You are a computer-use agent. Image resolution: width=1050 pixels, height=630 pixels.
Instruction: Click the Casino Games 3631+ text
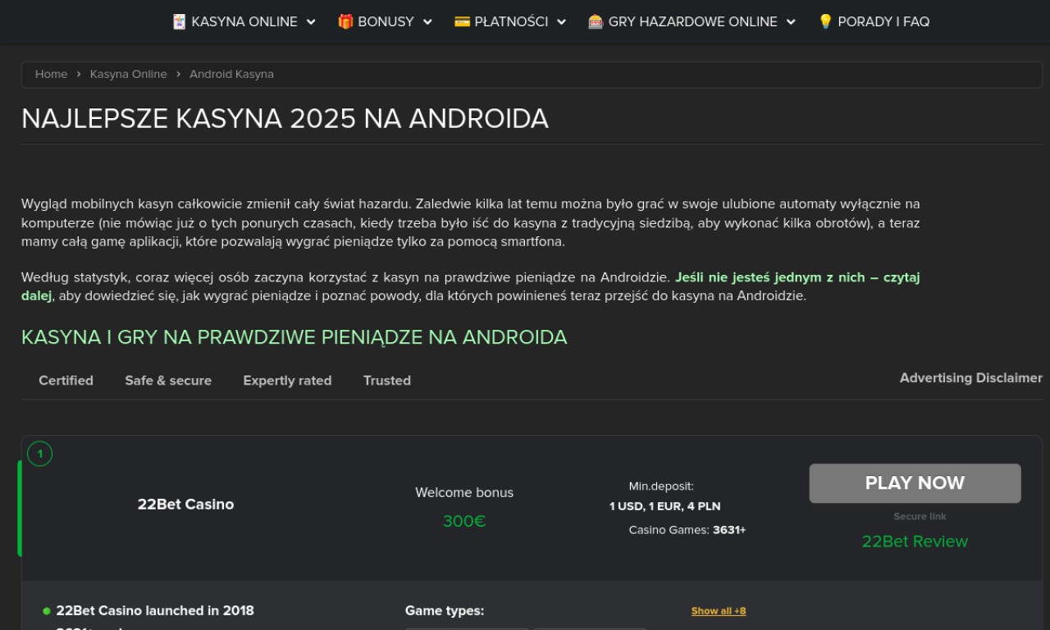pyautogui.click(x=687, y=530)
